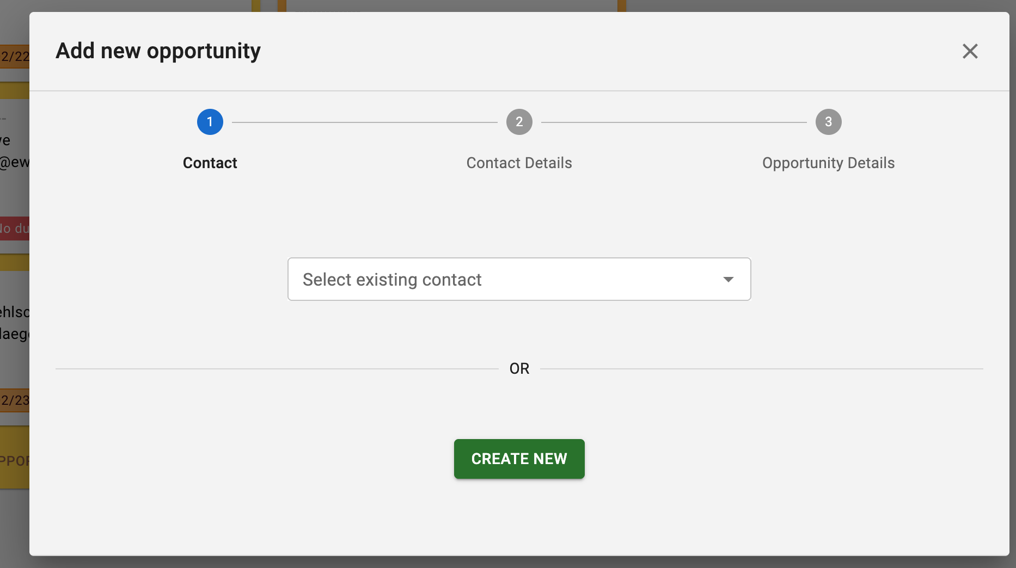1016x568 pixels.
Task: Select the Contact step label
Action: (x=210, y=163)
